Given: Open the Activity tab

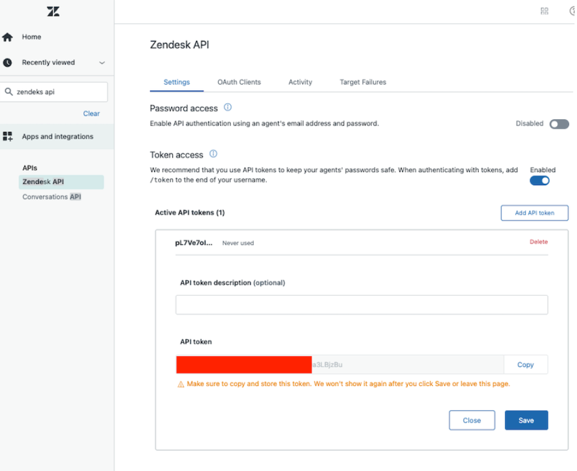Looking at the screenshot, I should point(300,82).
